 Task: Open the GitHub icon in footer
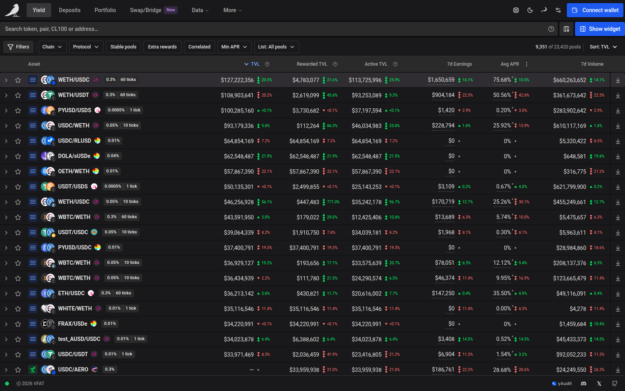(x=615, y=384)
